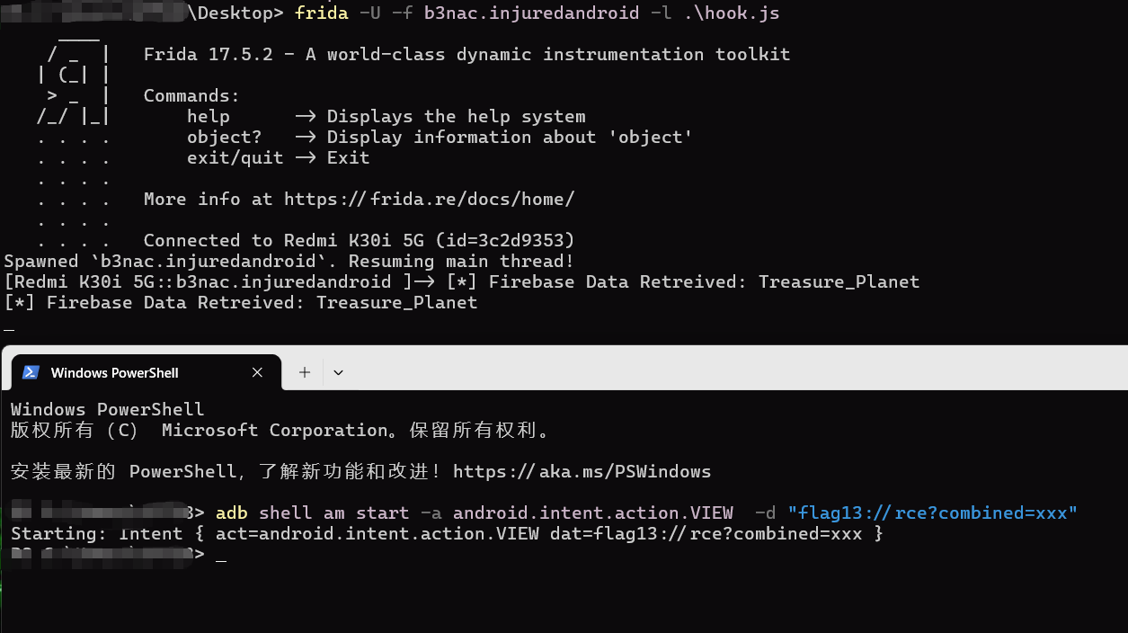Click the last Treasure_Planet output value
The image size is (1128, 633).
pyautogui.click(x=396, y=303)
